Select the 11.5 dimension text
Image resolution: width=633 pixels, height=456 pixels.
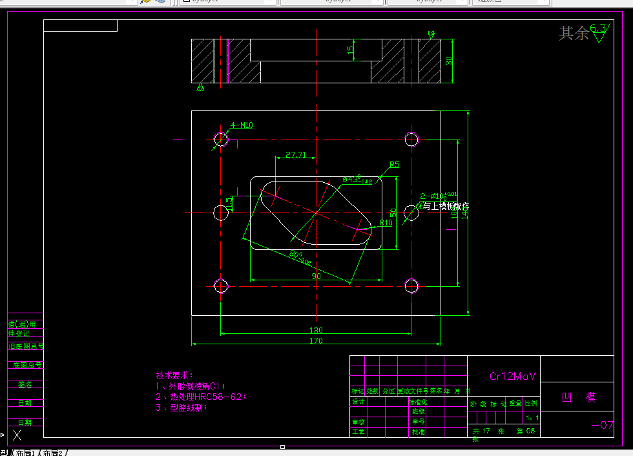click(x=230, y=204)
